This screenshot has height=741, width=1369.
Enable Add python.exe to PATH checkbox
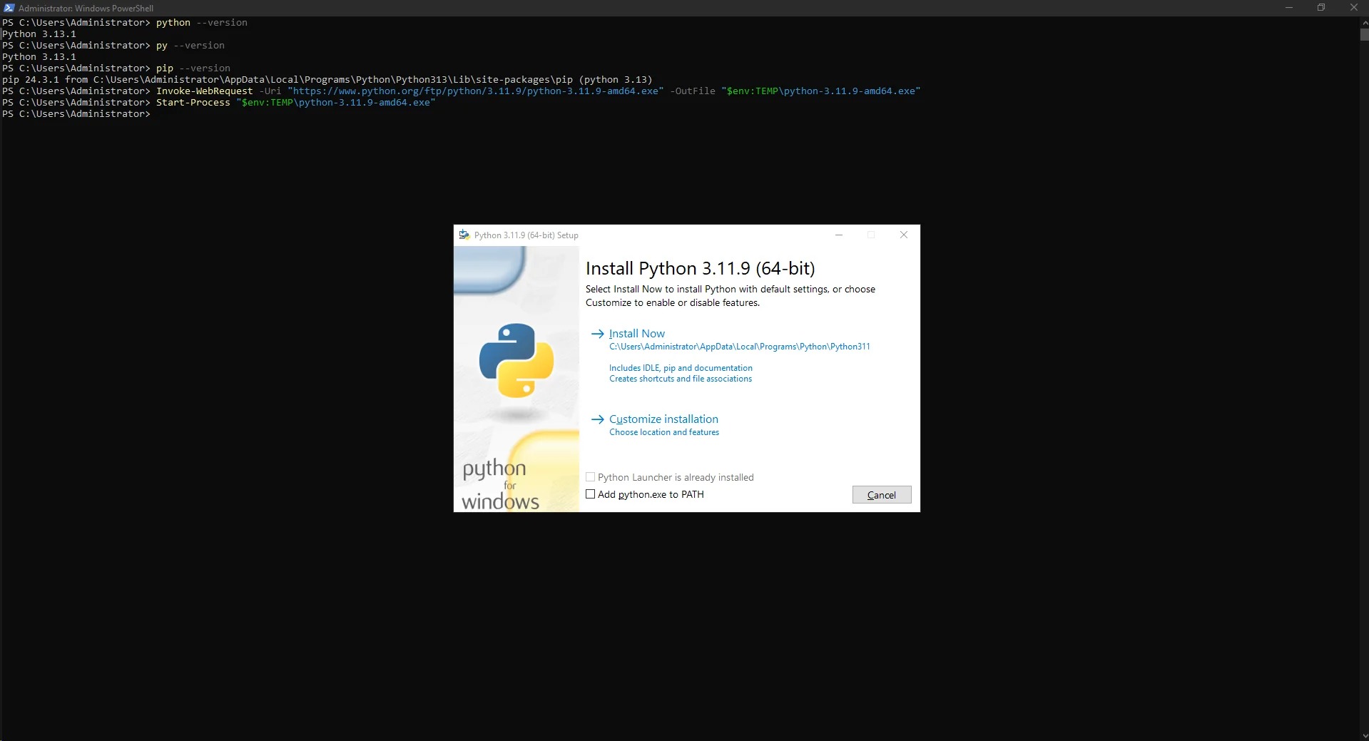coord(591,494)
